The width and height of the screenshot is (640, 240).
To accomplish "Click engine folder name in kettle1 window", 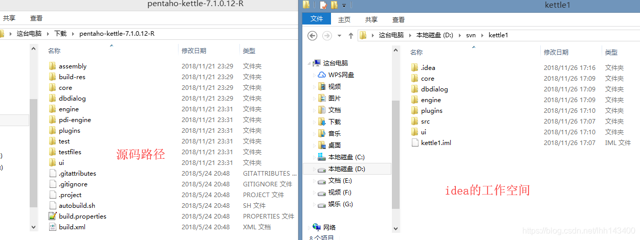I will [431, 100].
